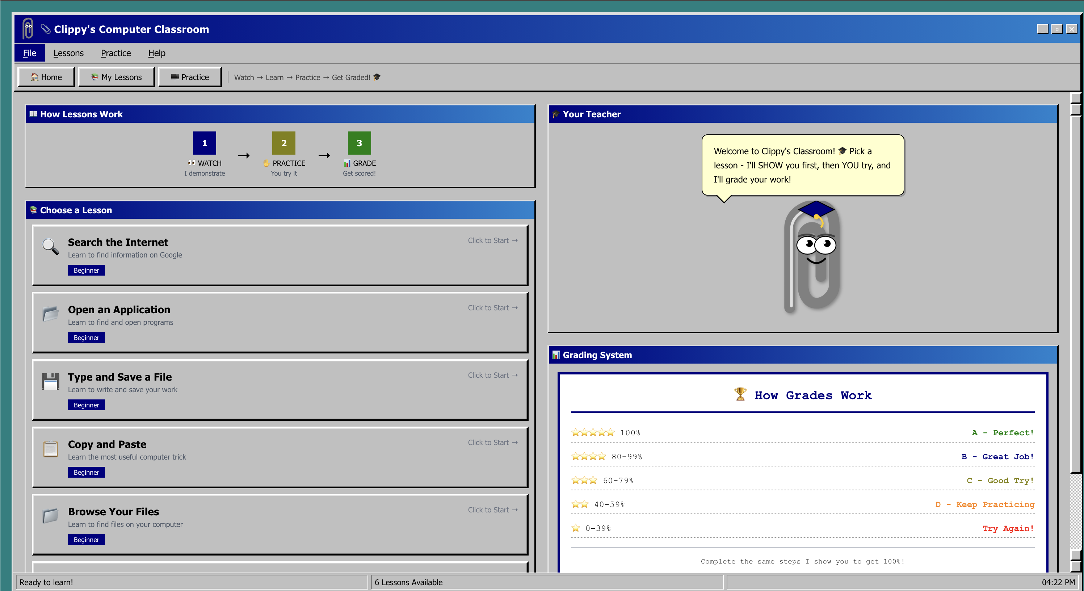Screen dimensions: 1084x591
Task: Click the magnifying glass Search lesson icon
Action: (x=50, y=246)
